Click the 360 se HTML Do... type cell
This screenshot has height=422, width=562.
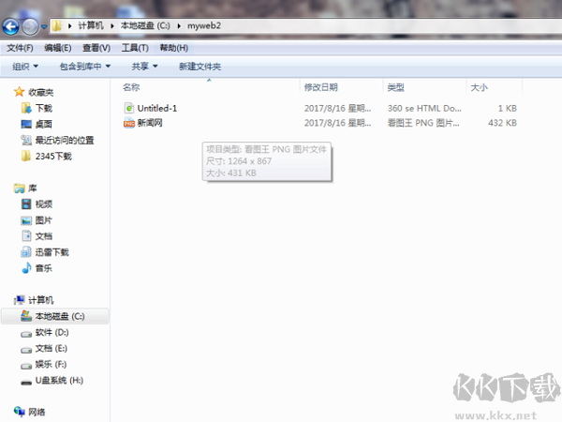(x=424, y=108)
